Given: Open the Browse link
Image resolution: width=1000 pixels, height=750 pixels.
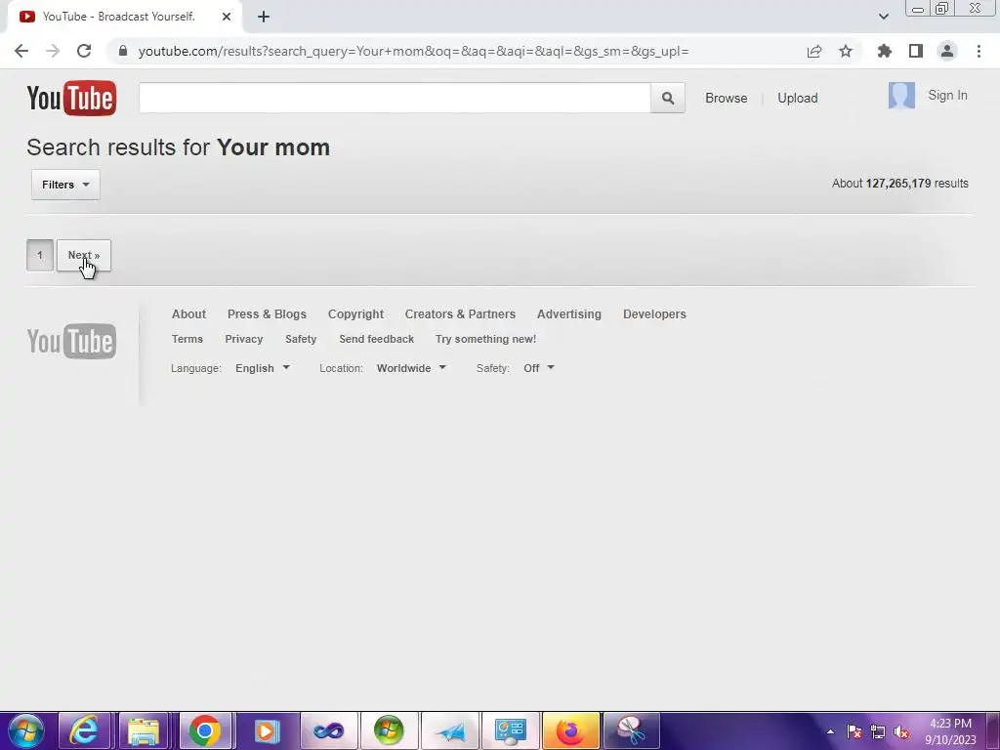Looking at the screenshot, I should (x=726, y=99).
